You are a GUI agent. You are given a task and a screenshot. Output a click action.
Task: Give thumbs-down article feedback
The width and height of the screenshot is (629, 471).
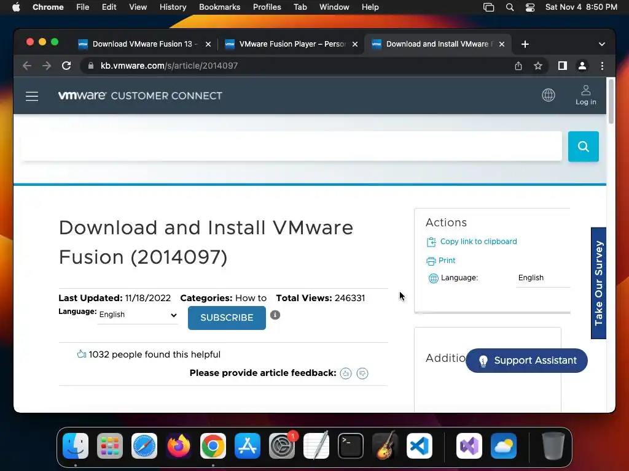(x=362, y=373)
